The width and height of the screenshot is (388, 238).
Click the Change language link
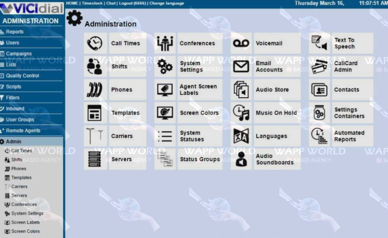point(166,3)
